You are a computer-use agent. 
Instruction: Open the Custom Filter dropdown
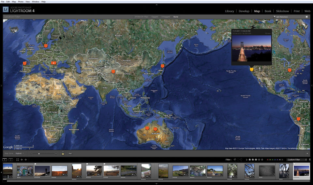297,160
